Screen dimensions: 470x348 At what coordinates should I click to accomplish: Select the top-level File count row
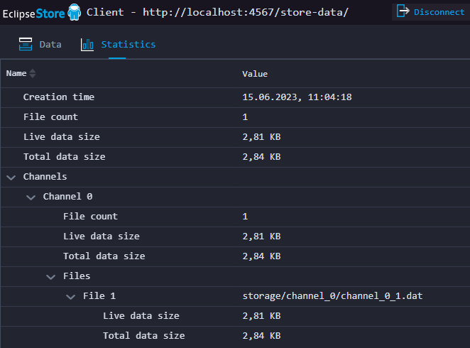235,117
